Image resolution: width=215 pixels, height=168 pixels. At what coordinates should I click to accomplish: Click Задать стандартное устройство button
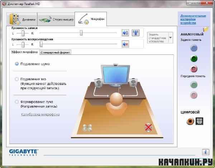coord(158,38)
